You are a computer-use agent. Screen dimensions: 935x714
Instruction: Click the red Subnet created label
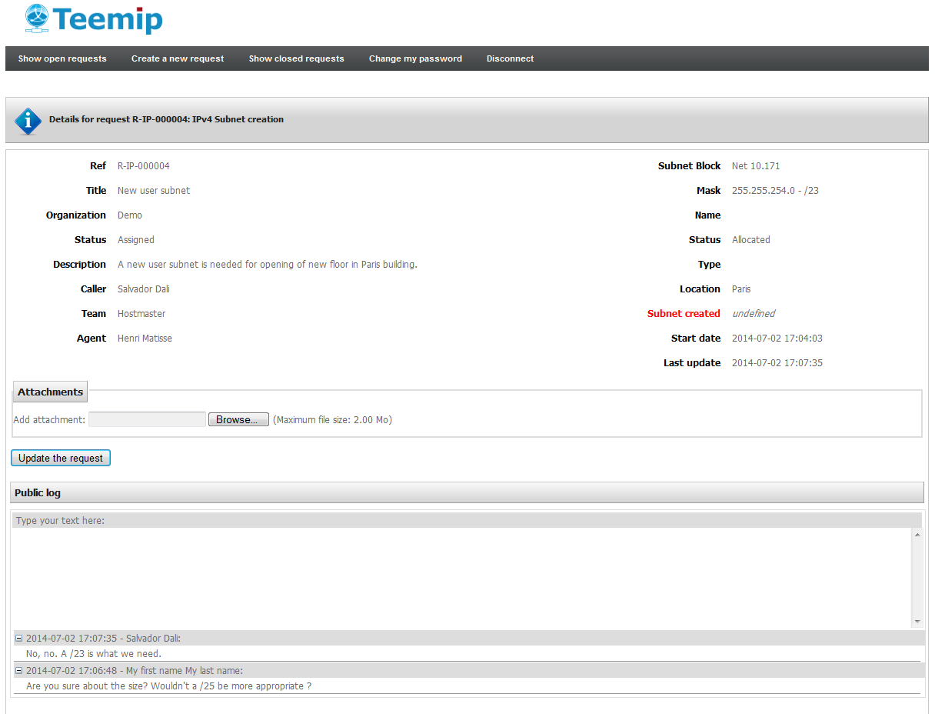[x=684, y=314]
